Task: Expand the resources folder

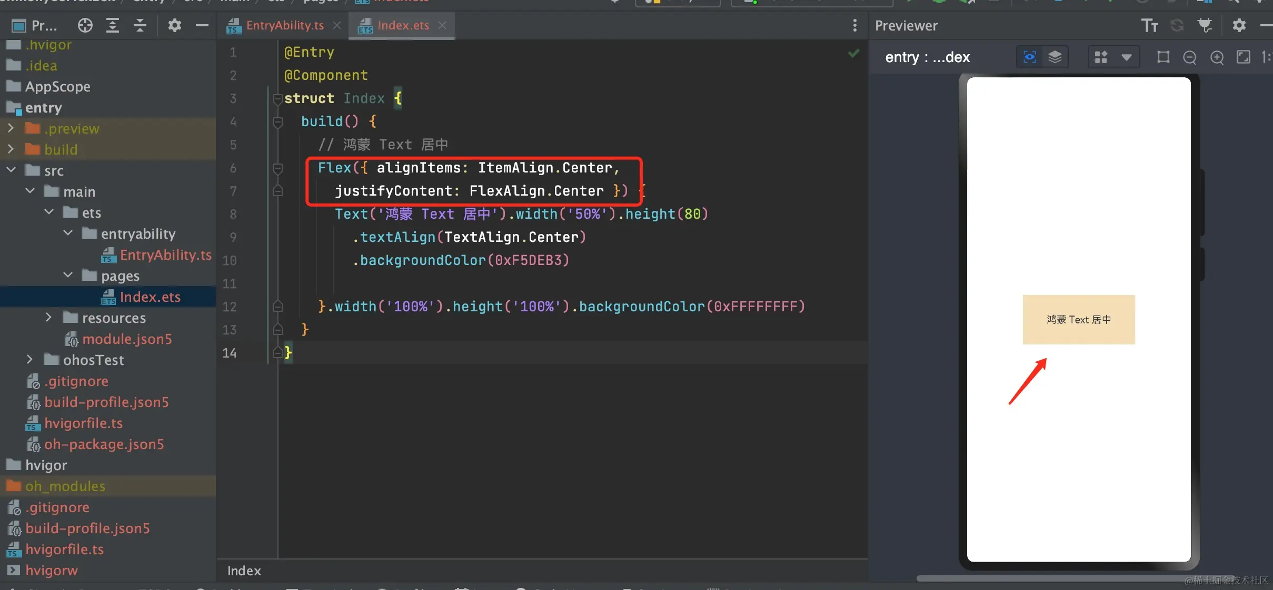Action: pos(48,318)
